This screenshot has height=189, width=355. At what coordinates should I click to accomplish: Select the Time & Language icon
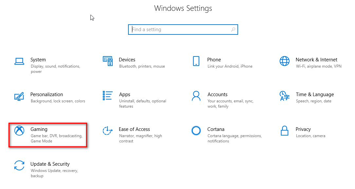(x=285, y=96)
